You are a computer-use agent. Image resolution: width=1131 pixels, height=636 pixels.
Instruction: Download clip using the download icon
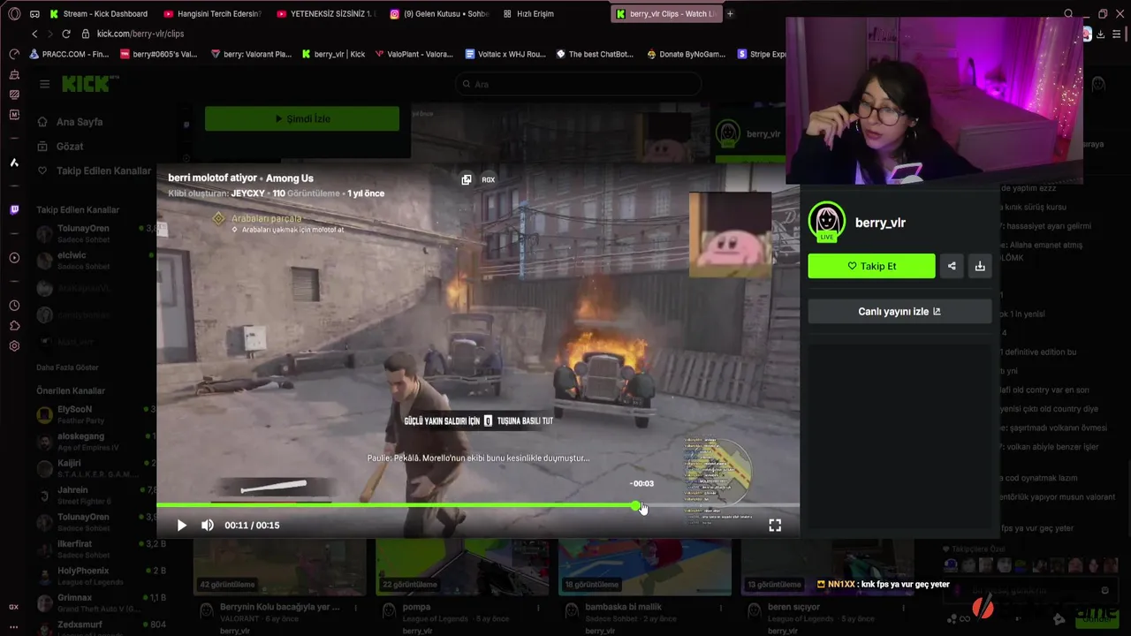[x=980, y=266]
